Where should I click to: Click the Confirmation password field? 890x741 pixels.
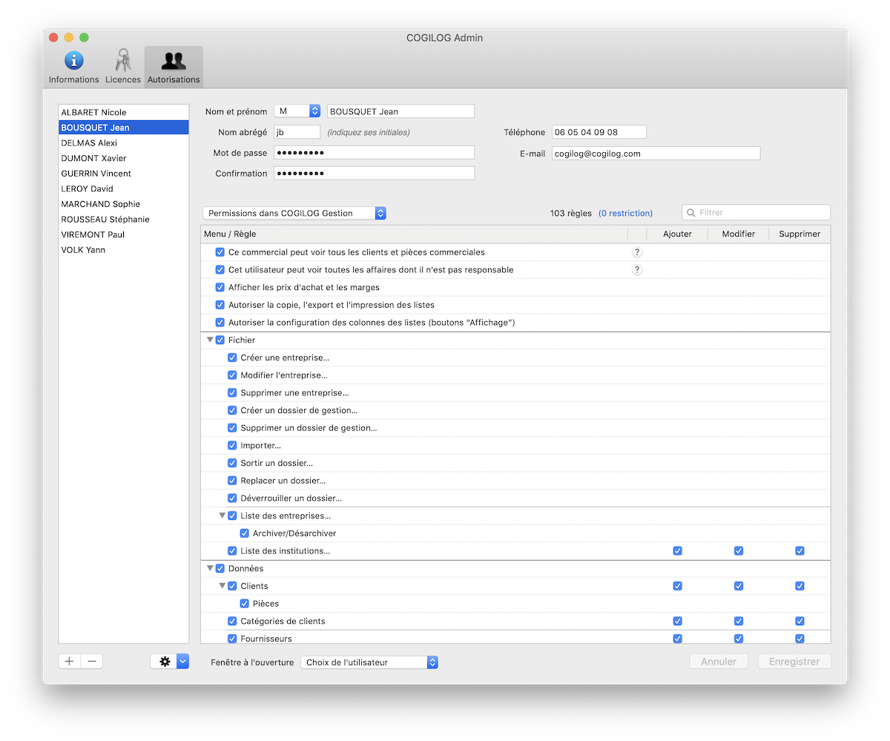pyautogui.click(x=375, y=174)
